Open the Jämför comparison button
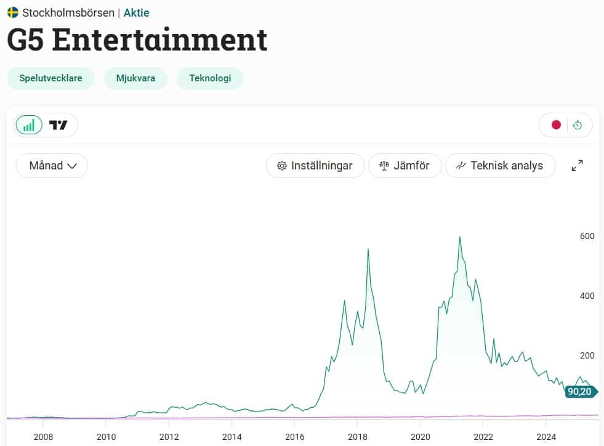 pyautogui.click(x=405, y=166)
